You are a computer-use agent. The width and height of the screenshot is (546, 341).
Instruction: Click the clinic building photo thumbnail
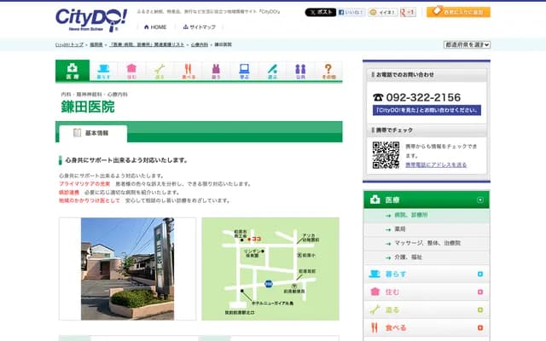pos(127,269)
